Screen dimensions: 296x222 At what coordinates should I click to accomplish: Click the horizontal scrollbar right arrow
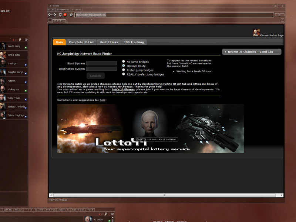[x=282, y=195]
